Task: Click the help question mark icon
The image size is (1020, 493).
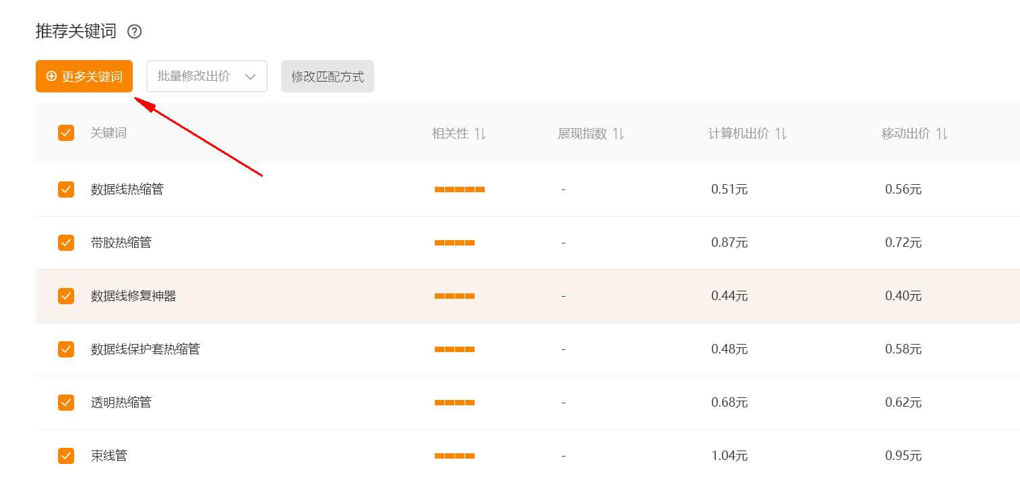Action: 135,31
